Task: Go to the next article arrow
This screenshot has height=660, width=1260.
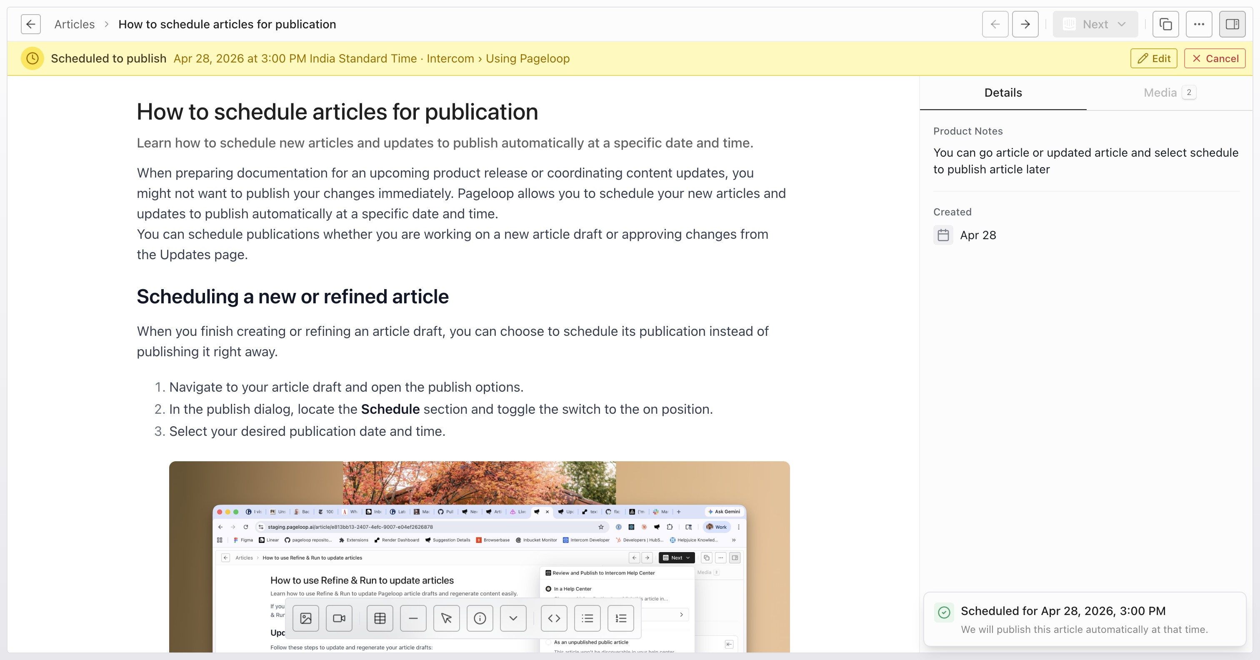Action: [x=1025, y=24]
